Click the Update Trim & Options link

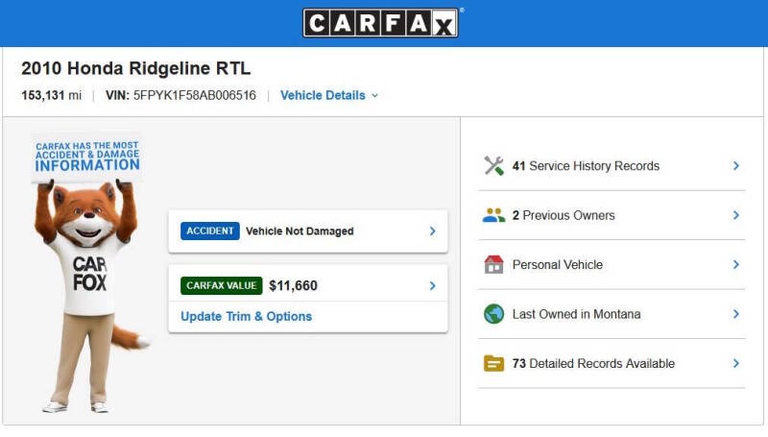(247, 317)
